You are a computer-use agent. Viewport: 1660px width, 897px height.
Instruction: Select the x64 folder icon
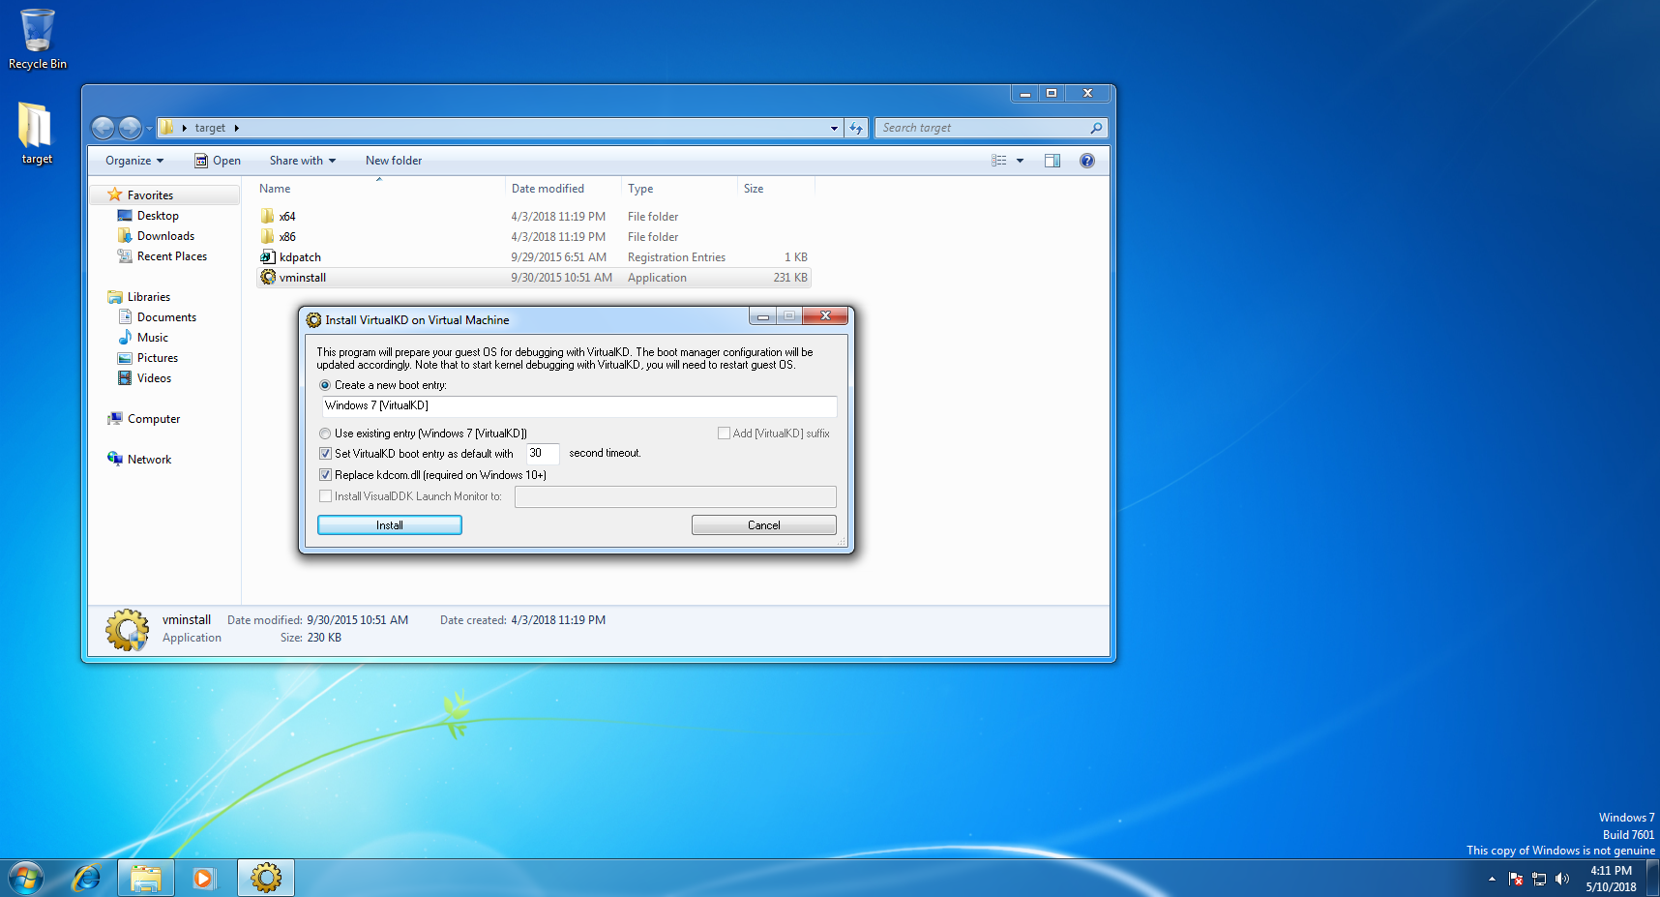click(x=268, y=216)
